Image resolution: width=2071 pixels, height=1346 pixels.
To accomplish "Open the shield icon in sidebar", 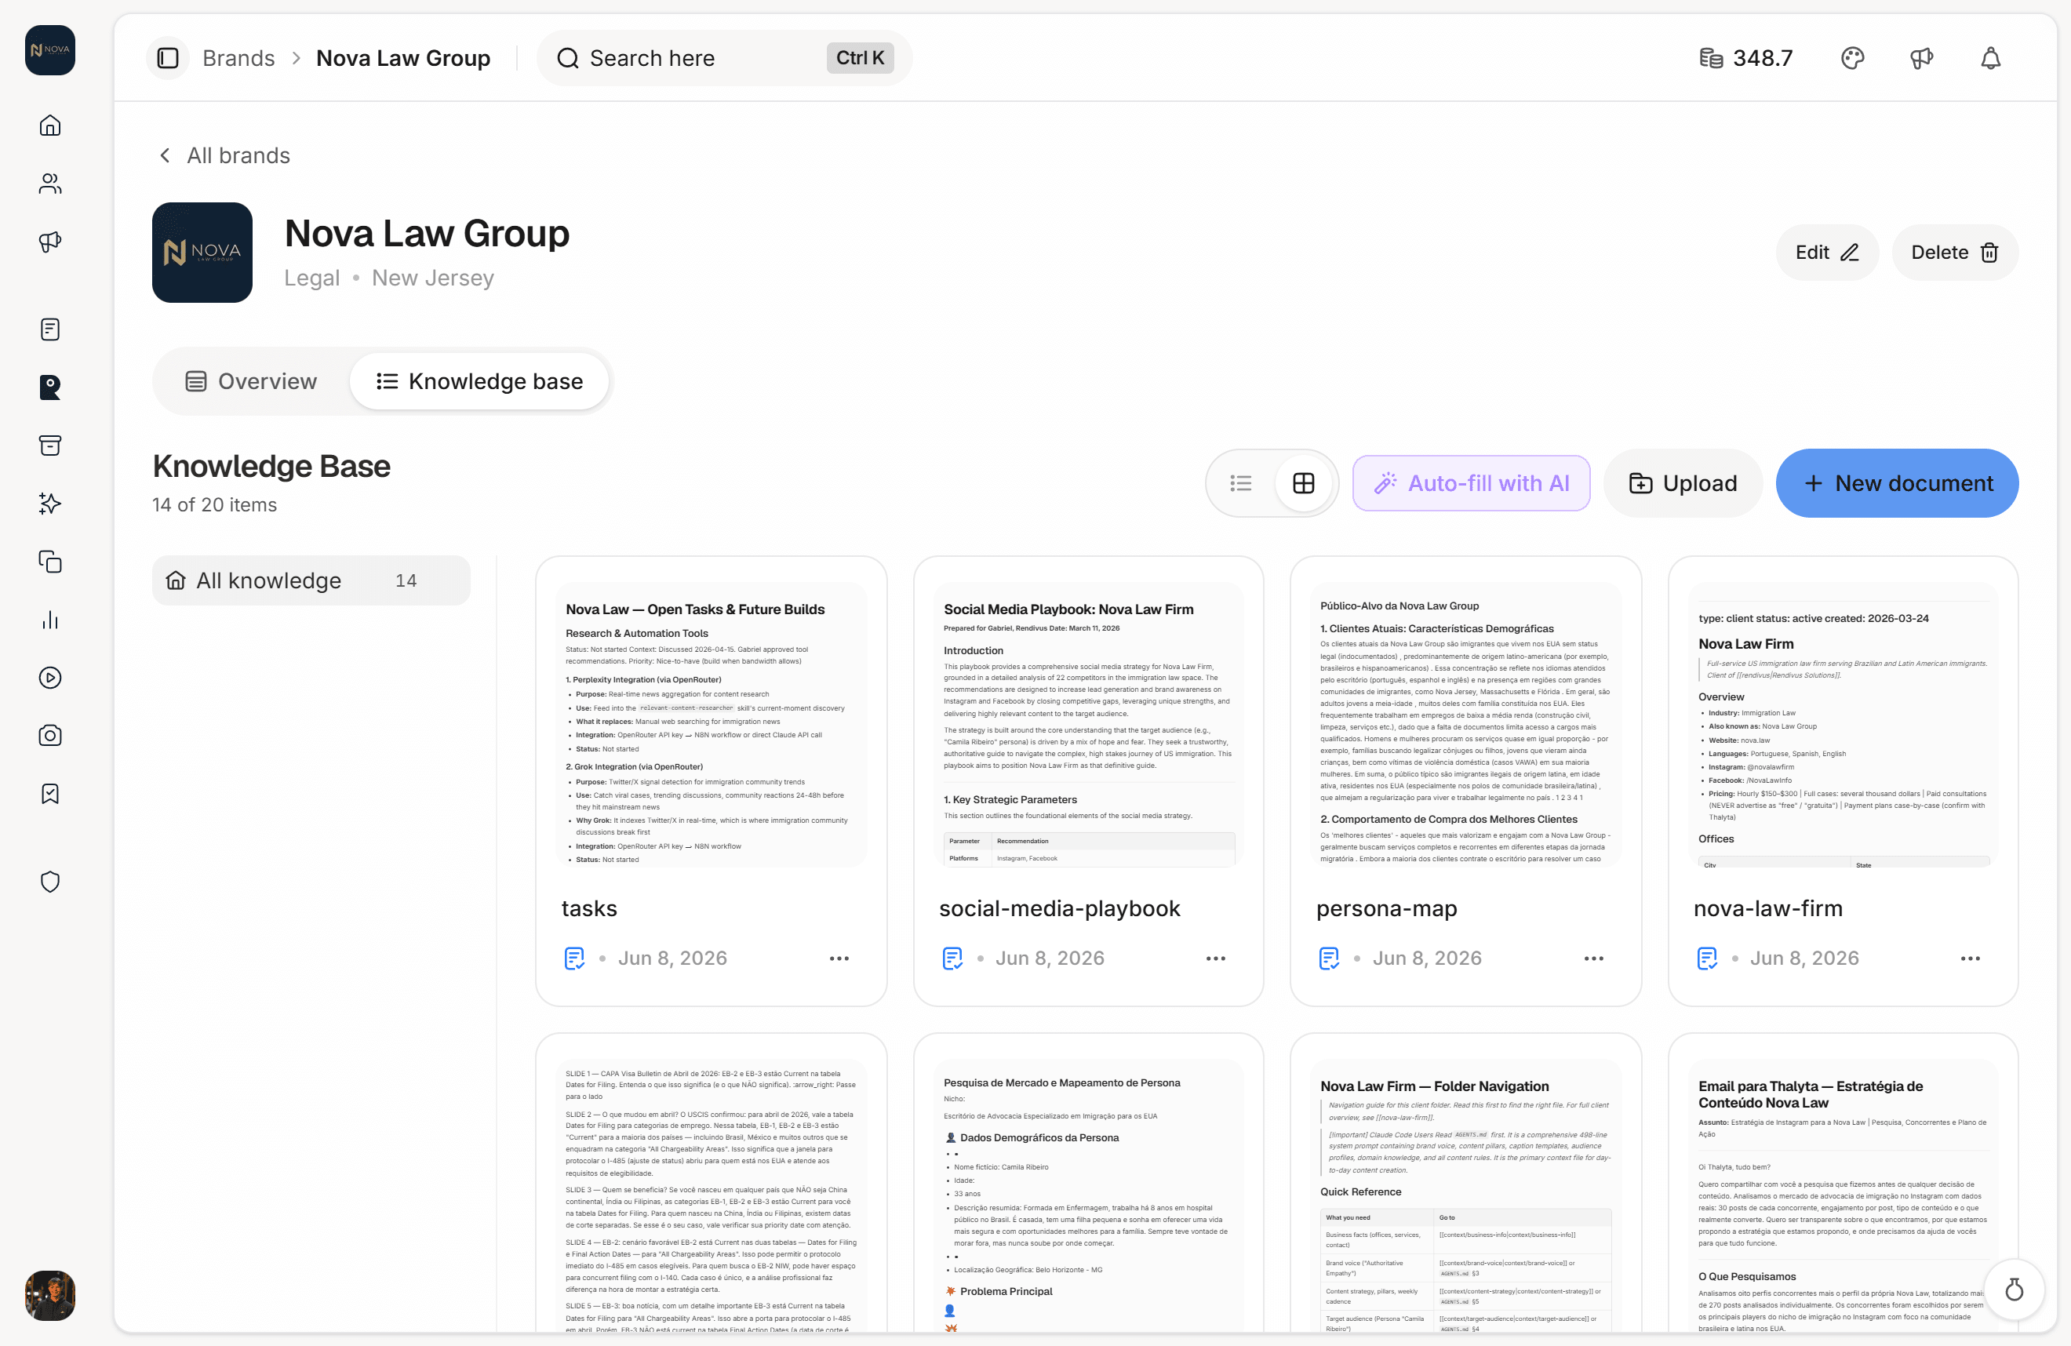I will [x=49, y=882].
